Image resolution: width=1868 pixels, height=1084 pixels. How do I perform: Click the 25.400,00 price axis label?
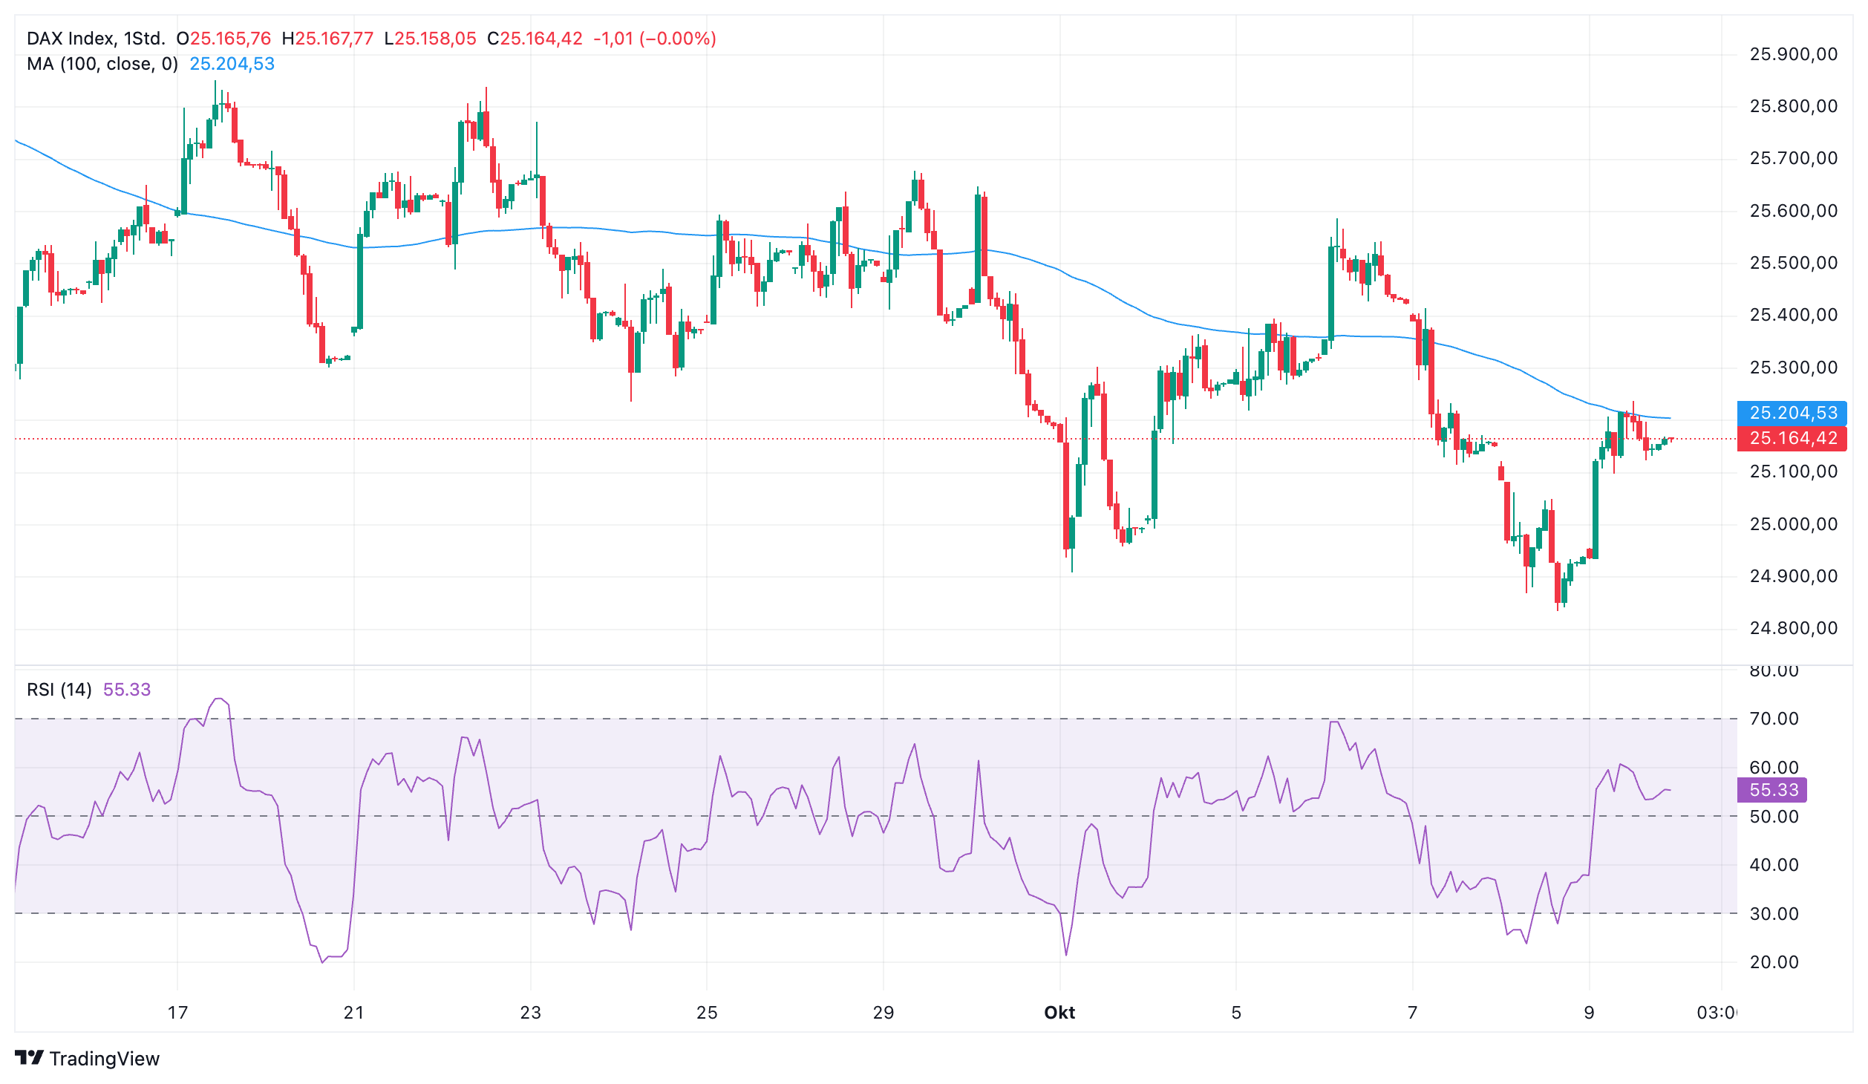coord(1794,315)
